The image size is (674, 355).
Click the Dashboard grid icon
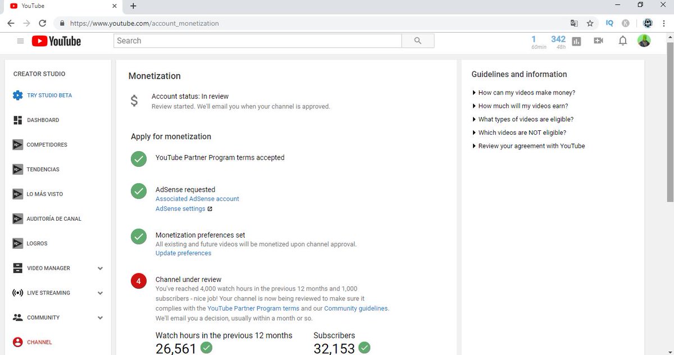click(17, 120)
